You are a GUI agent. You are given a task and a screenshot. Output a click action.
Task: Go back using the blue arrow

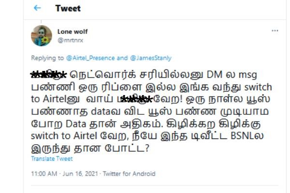(x=37, y=8)
